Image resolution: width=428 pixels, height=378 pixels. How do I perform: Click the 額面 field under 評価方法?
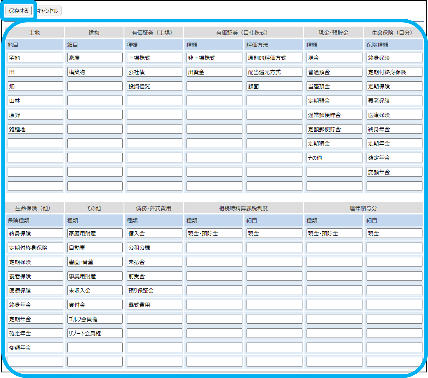(x=274, y=86)
